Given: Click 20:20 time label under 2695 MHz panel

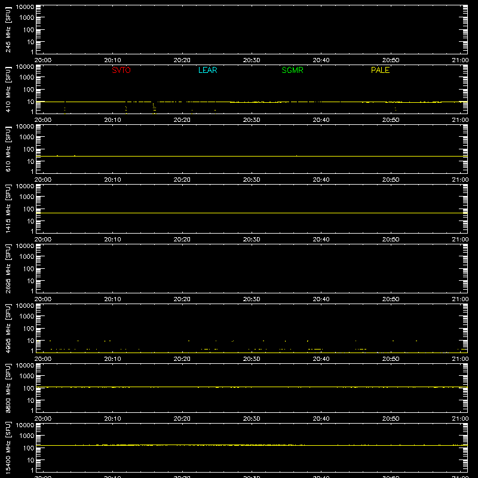Looking at the screenshot, I should coord(182,299).
